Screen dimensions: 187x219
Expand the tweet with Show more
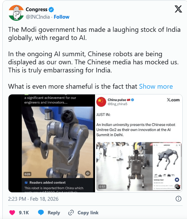[156, 86]
